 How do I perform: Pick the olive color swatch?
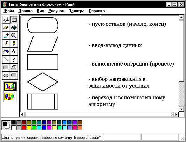coord(29,123)
